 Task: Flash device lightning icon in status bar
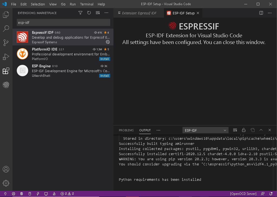click(x=38, y=194)
